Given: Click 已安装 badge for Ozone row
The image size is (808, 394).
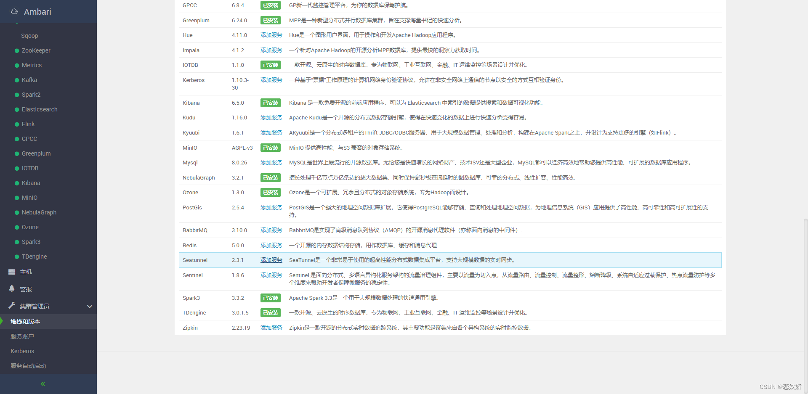Looking at the screenshot, I should click(271, 193).
